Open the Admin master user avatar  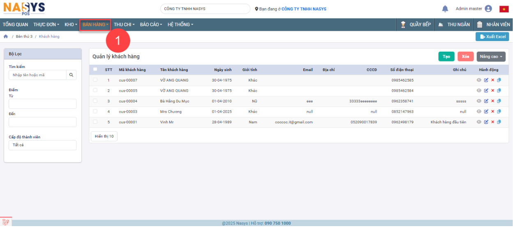(x=488, y=9)
